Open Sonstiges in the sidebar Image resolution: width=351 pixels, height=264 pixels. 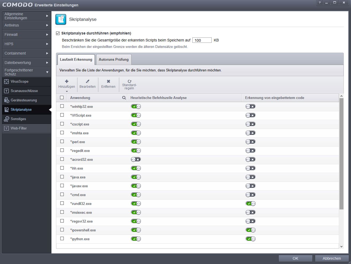[26, 119]
